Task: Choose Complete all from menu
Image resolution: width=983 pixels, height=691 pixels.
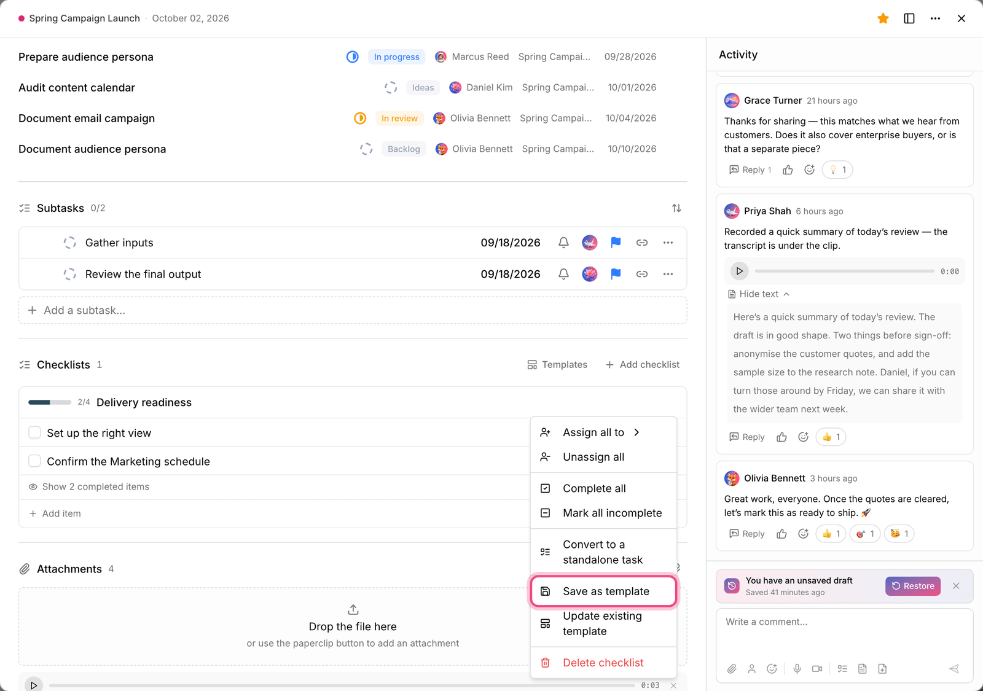Action: point(603,488)
